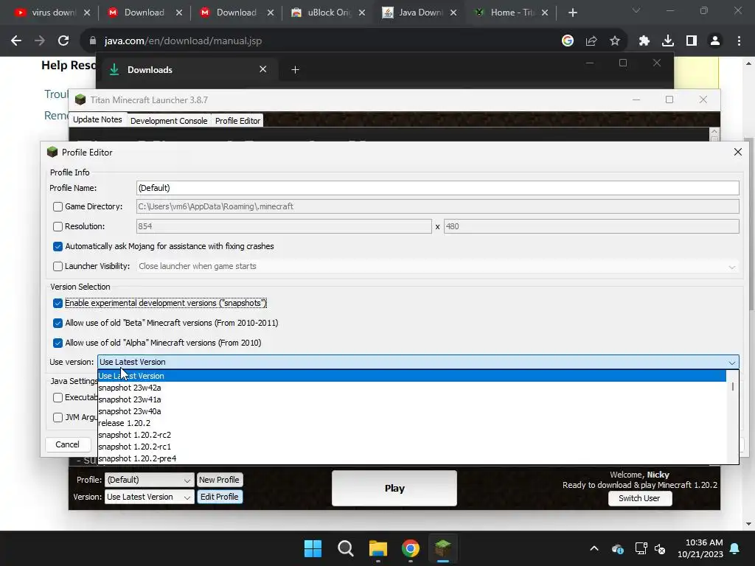Show hidden system tray icons

[594, 548]
